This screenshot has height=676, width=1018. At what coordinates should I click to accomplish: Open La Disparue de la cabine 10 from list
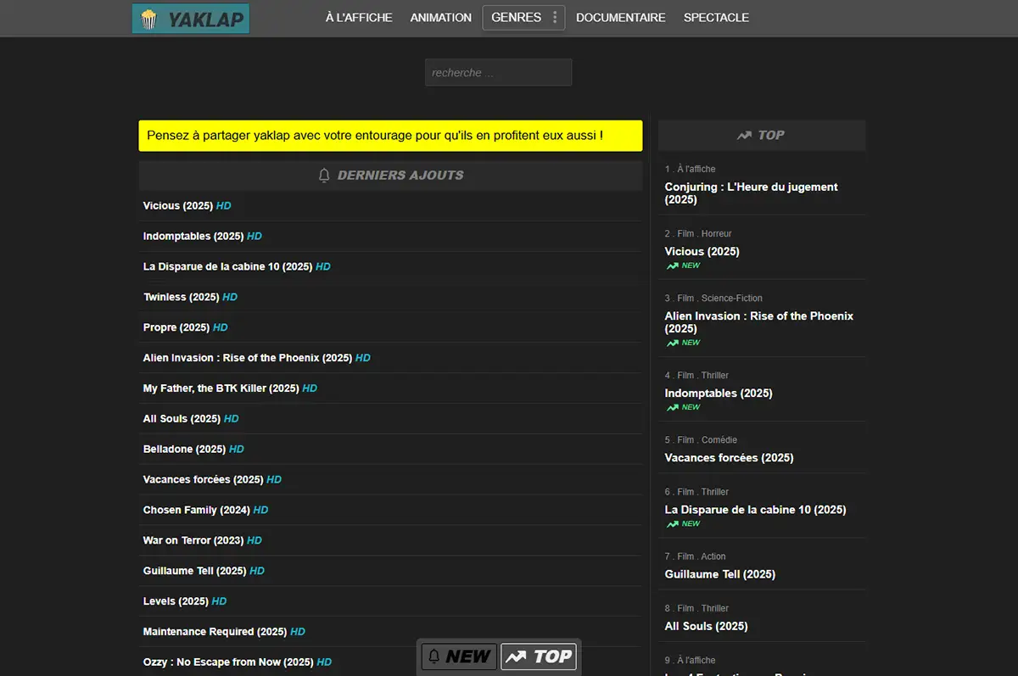(x=227, y=267)
